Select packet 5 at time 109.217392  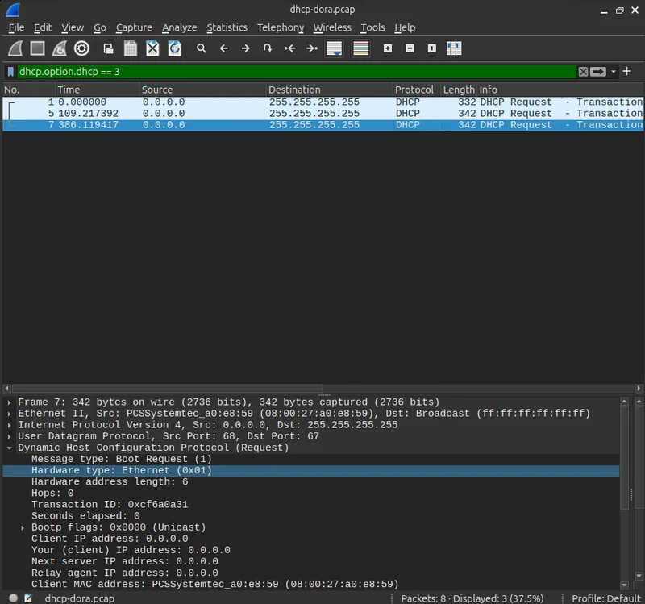(x=323, y=114)
